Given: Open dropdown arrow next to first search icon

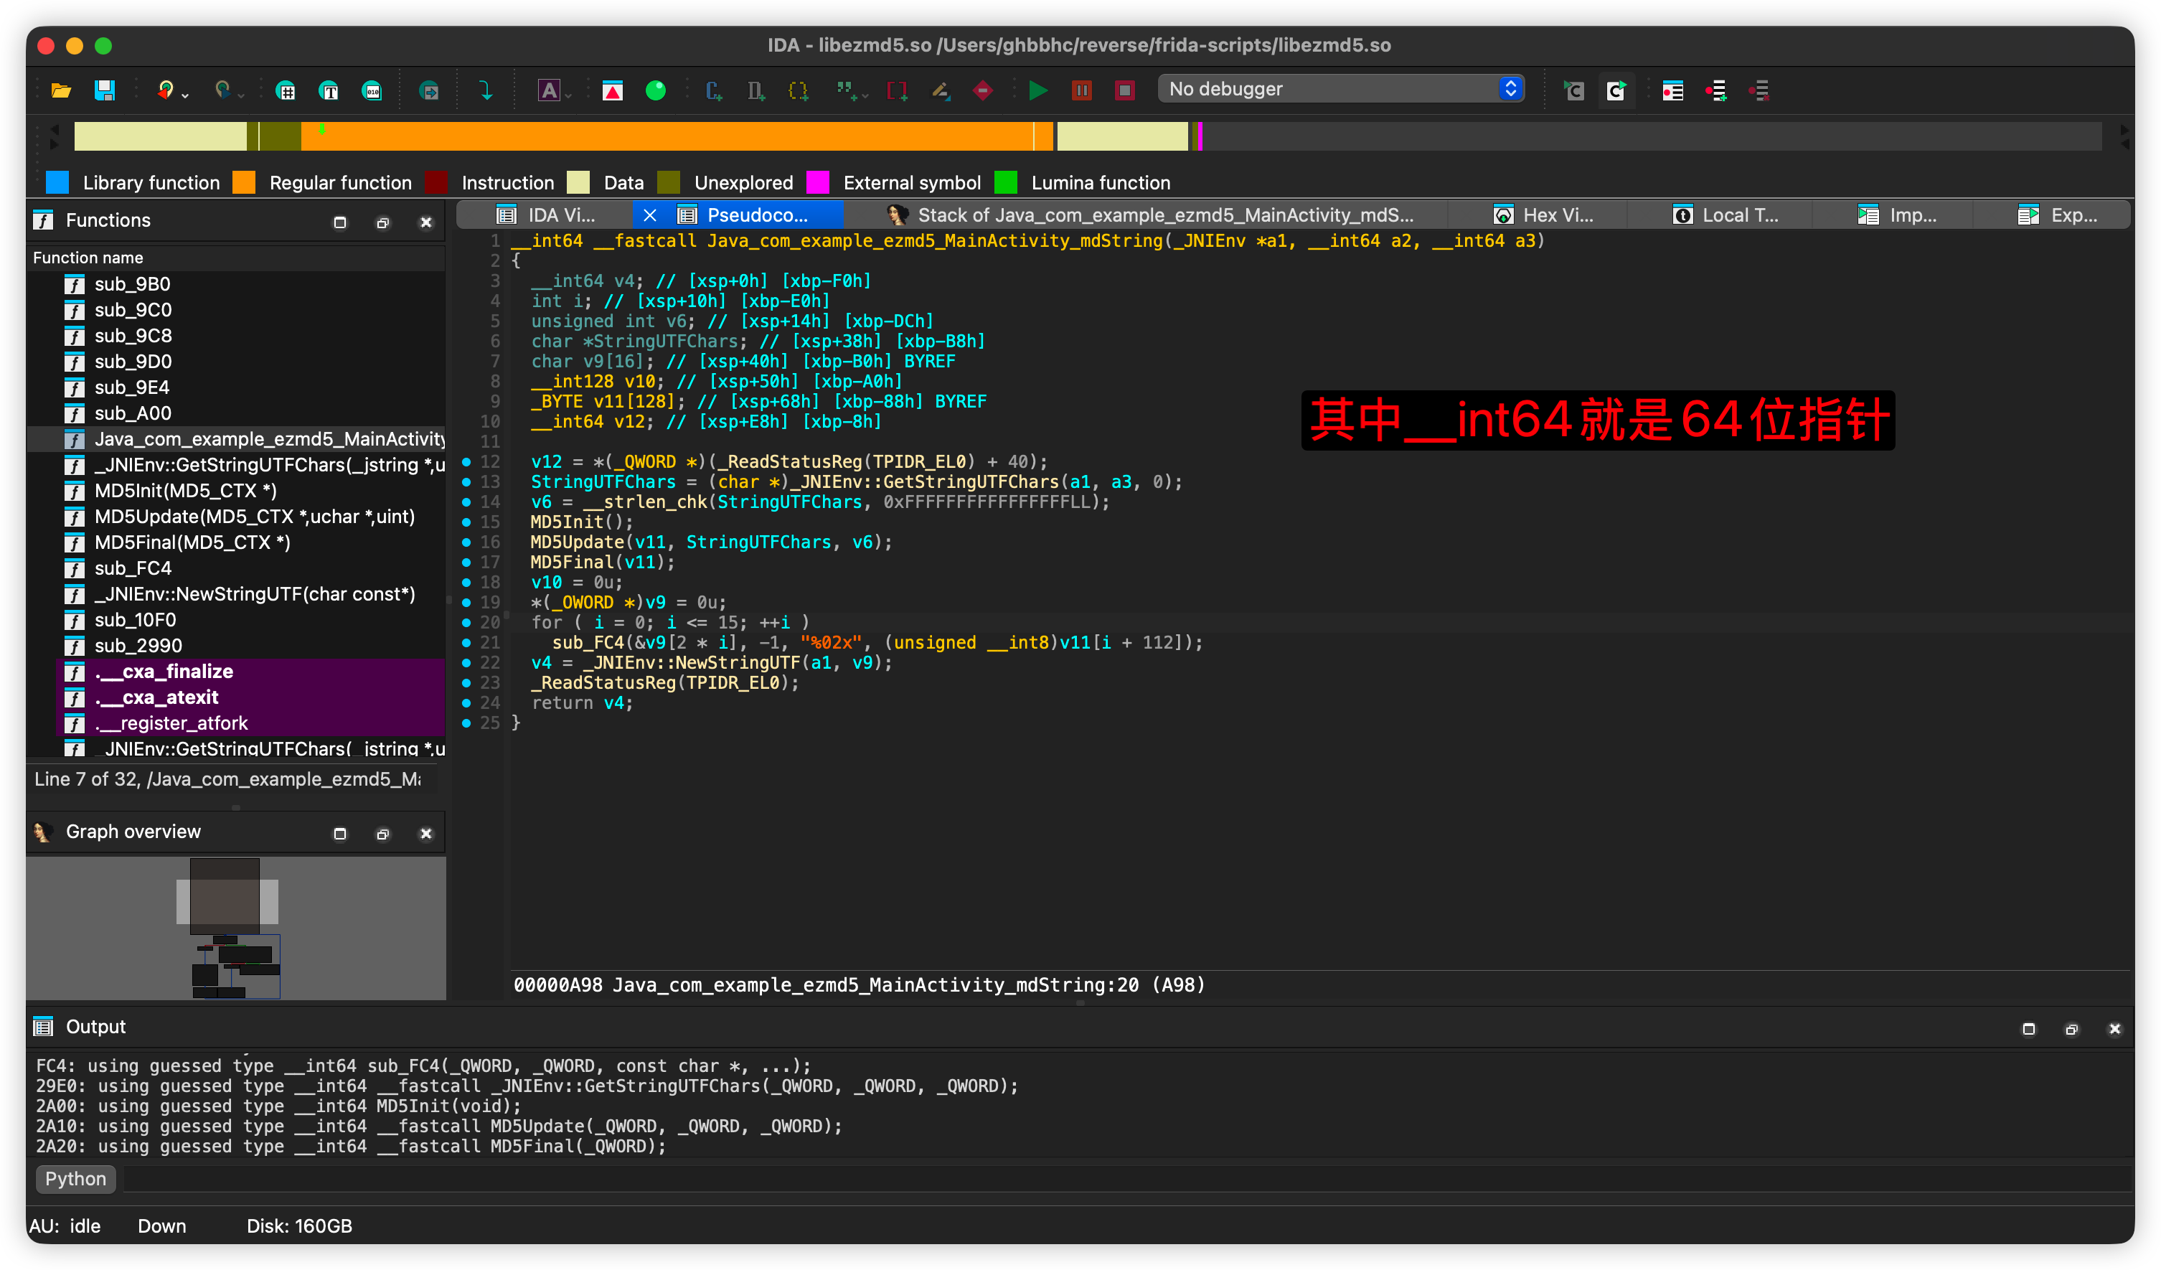Looking at the screenshot, I should (x=185, y=95).
